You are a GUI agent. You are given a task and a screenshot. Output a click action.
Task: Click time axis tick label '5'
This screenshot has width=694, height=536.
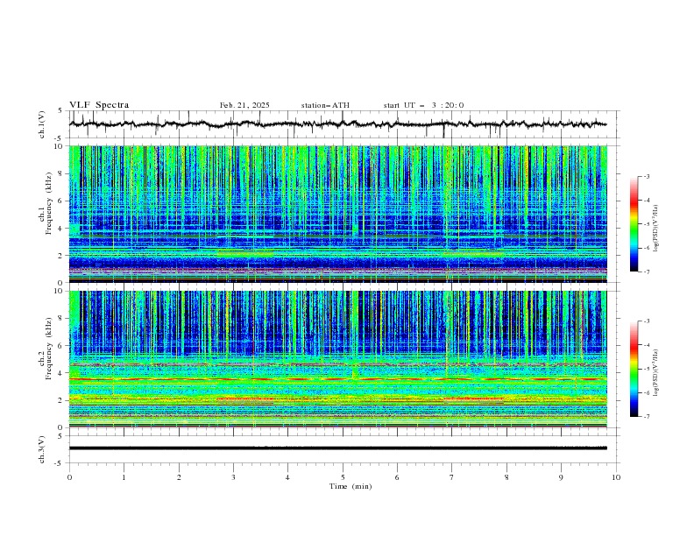coord(343,477)
